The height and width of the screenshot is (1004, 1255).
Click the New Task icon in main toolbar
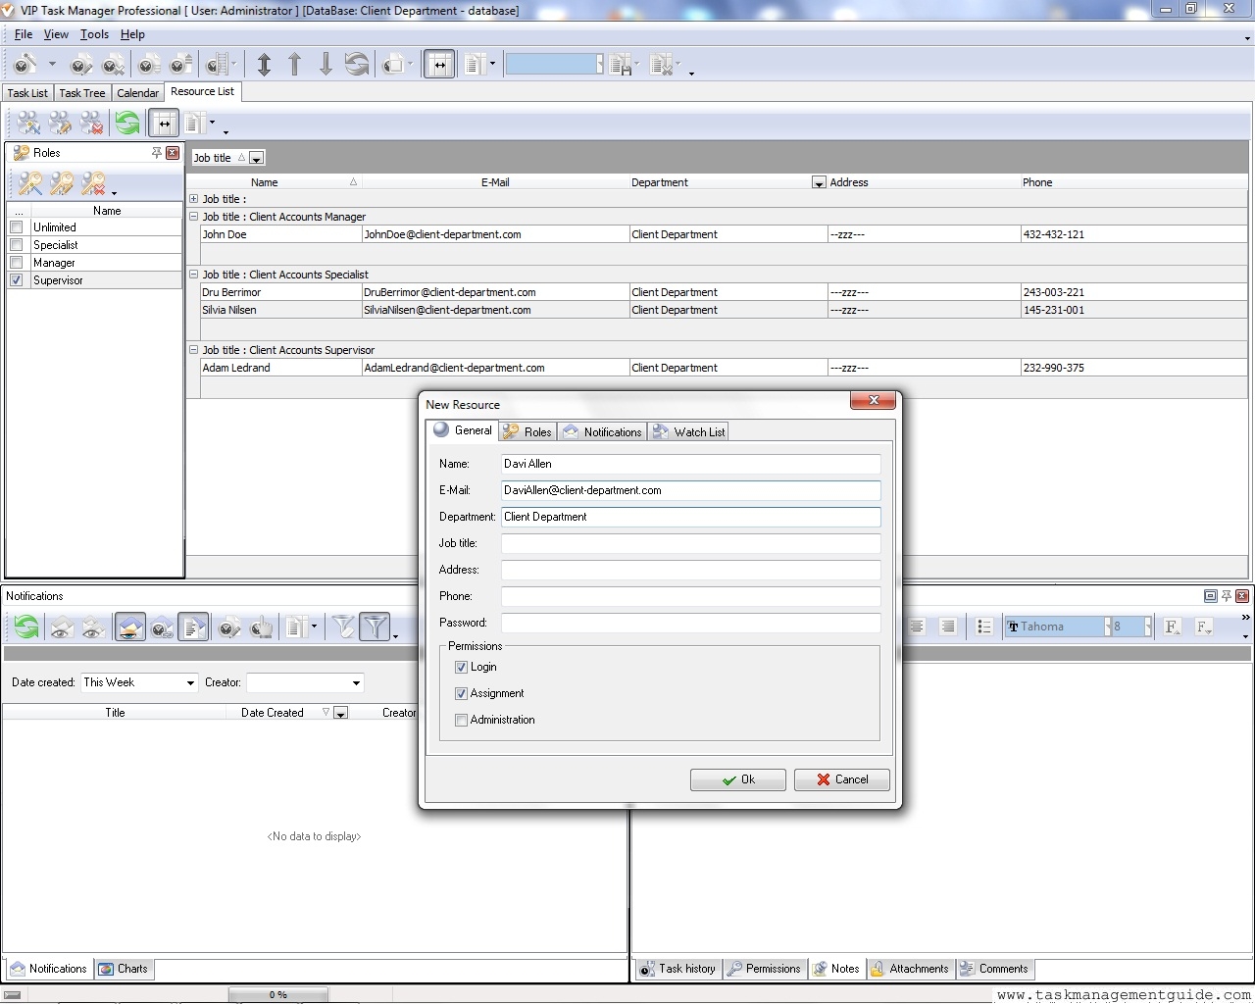pos(25,65)
